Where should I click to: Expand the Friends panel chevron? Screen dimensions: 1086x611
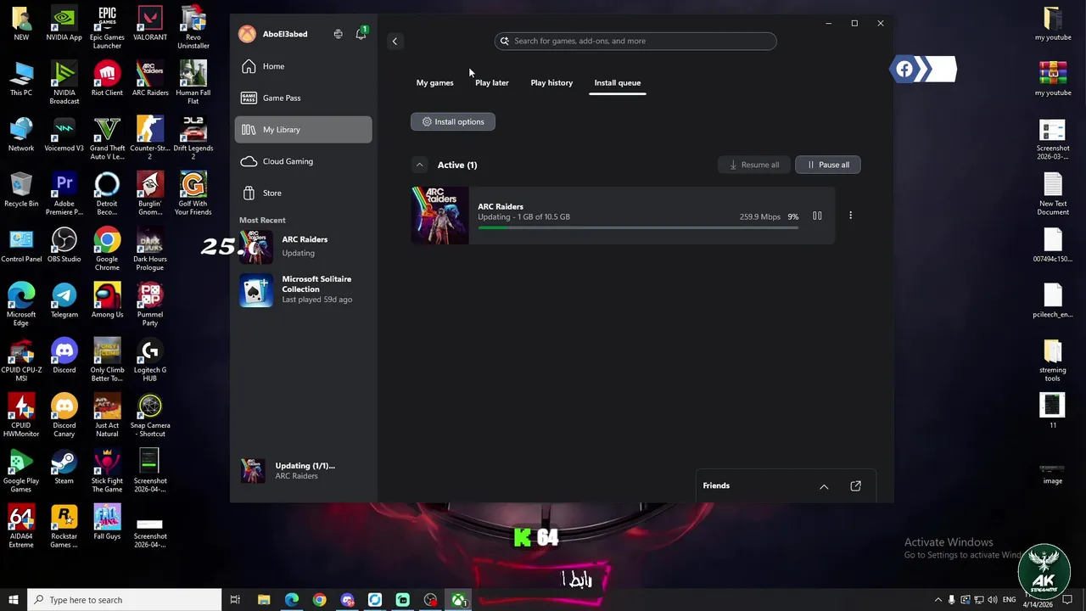point(824,486)
